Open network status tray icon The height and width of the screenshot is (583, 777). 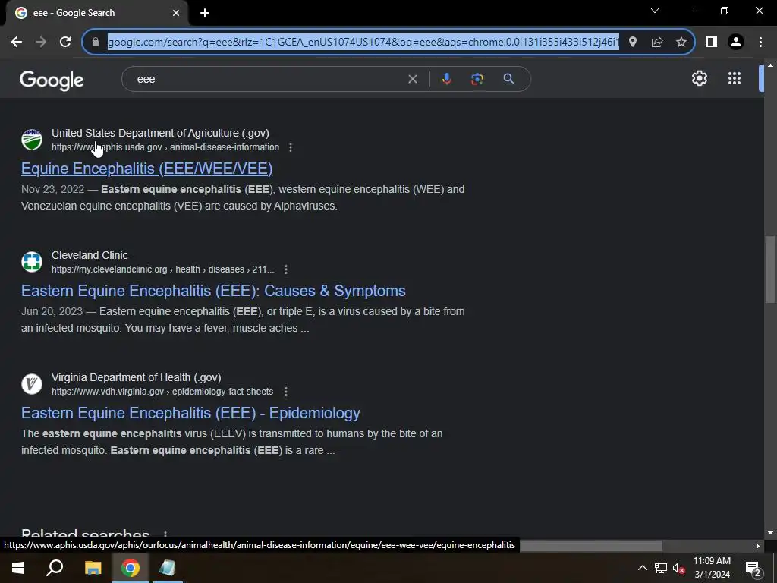(x=661, y=568)
